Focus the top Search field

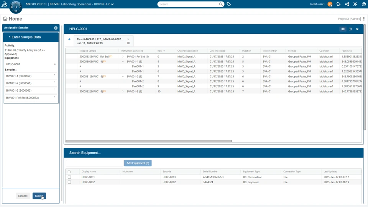click(x=188, y=4)
